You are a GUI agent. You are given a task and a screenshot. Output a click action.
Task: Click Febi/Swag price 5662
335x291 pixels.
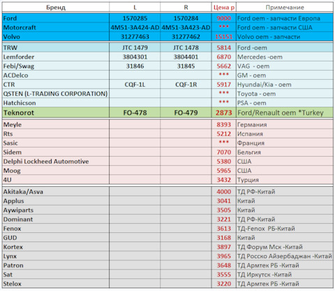[224, 66]
